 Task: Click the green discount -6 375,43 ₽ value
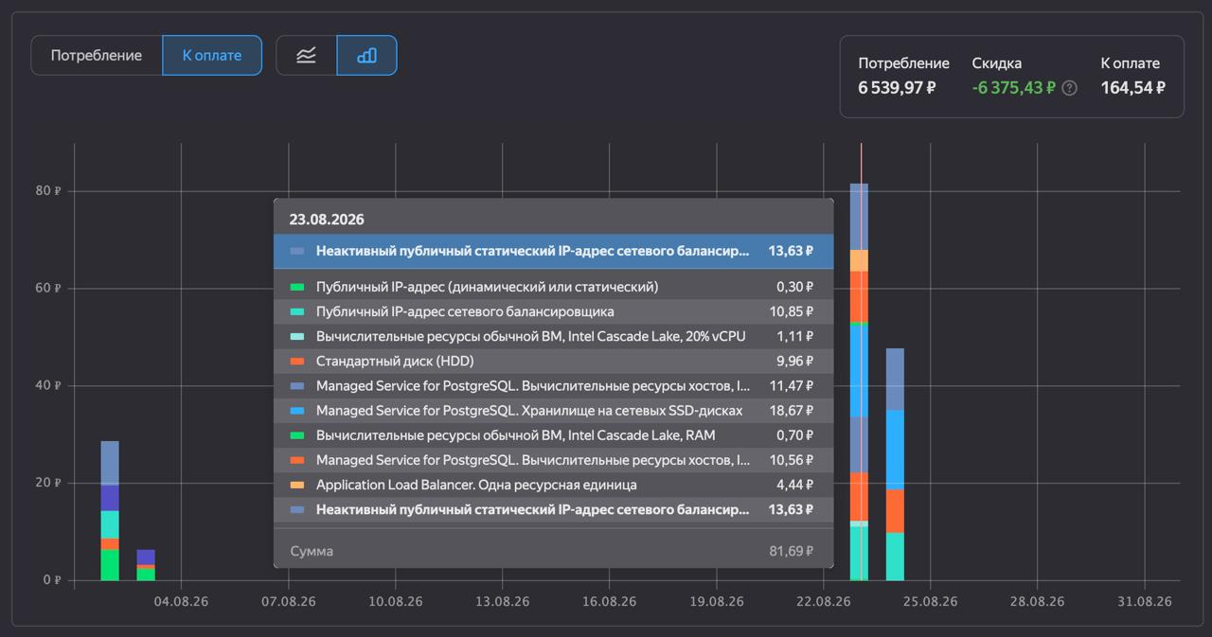click(1013, 88)
